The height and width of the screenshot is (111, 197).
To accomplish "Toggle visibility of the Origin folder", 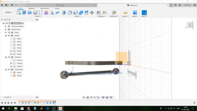I will click(x=9, y=32).
